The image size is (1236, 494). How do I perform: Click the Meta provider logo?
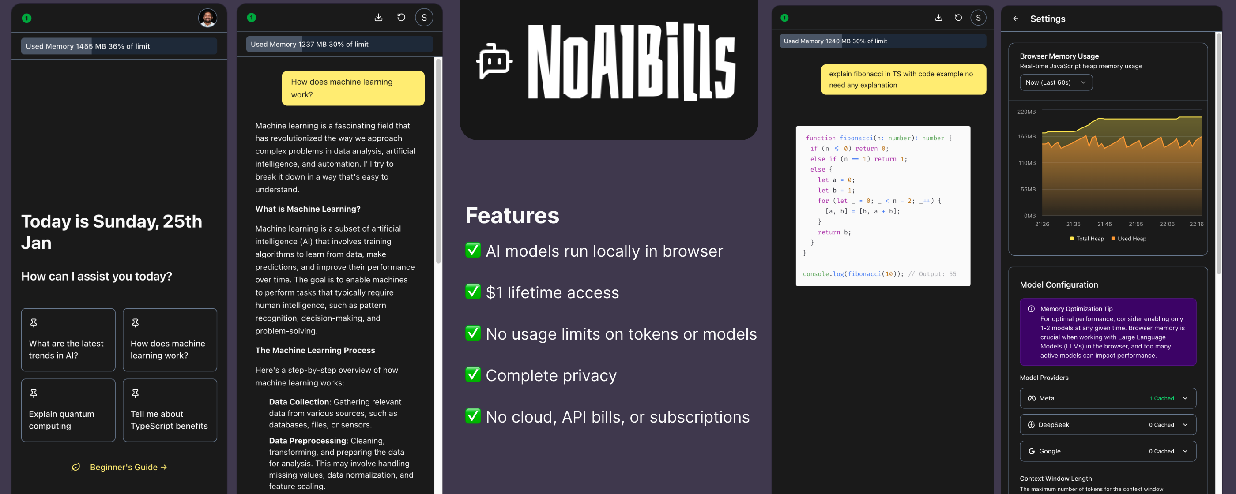pos(1031,398)
